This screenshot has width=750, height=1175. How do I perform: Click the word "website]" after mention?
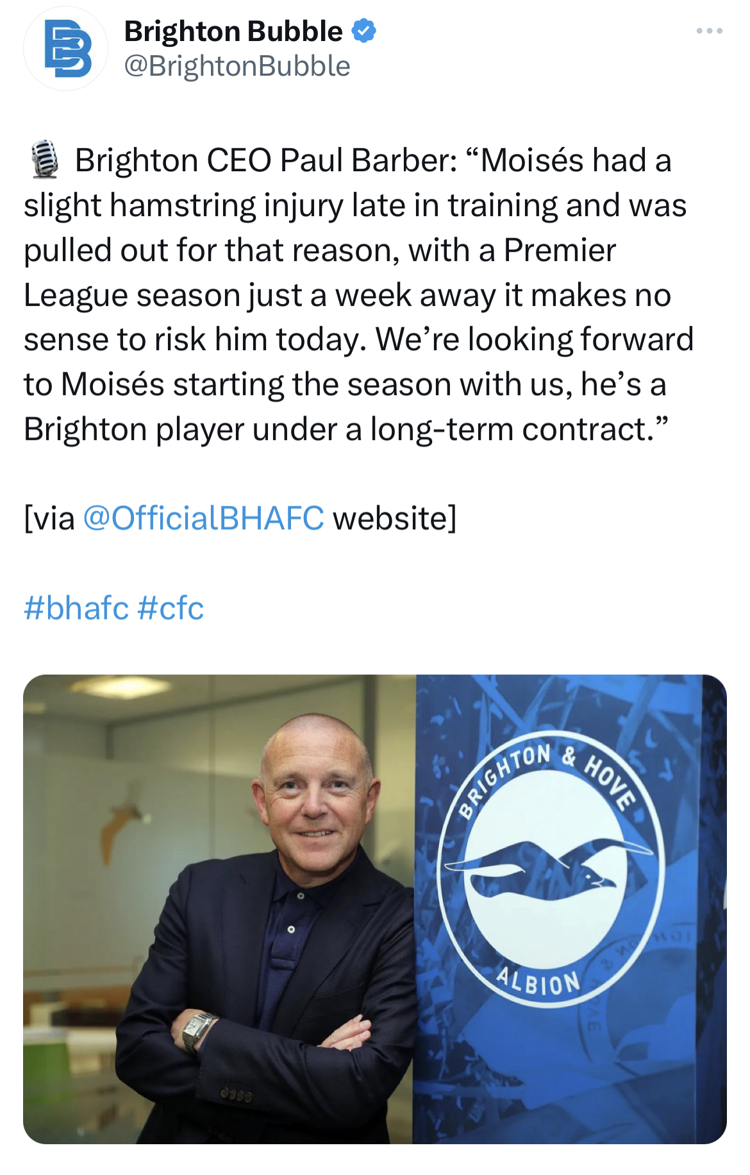pos(394,518)
